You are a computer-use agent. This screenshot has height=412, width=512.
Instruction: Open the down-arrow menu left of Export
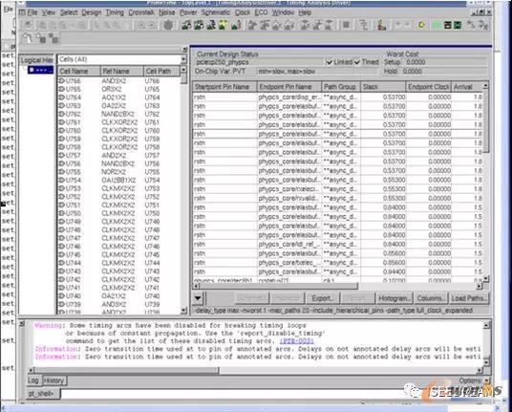point(198,298)
